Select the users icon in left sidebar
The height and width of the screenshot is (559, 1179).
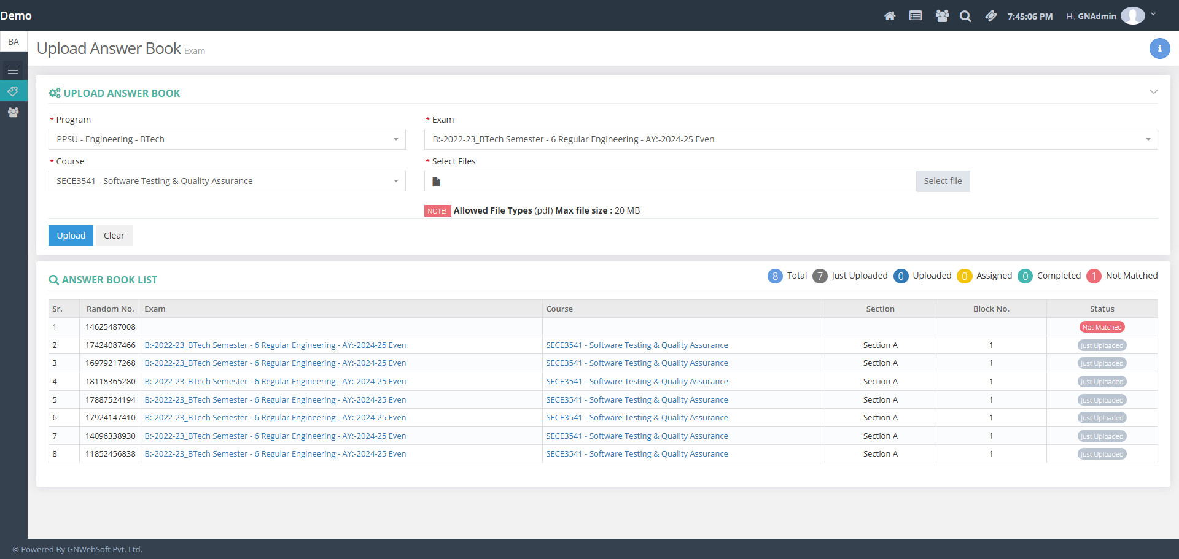coord(13,112)
